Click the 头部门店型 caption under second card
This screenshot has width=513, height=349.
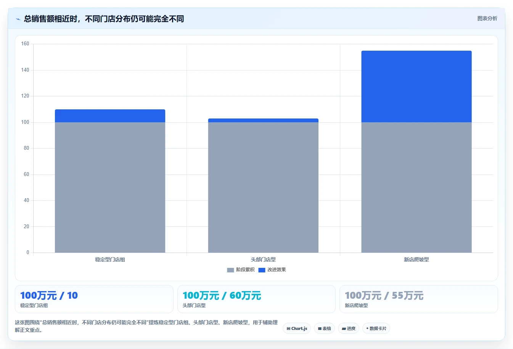194,306
